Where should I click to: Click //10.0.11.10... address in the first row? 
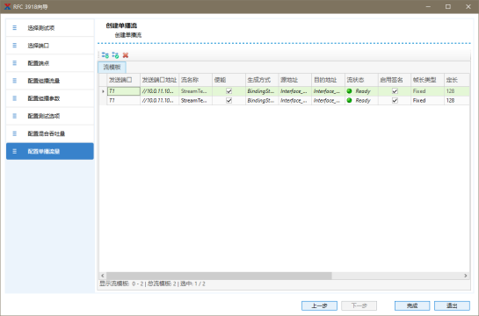159,91
